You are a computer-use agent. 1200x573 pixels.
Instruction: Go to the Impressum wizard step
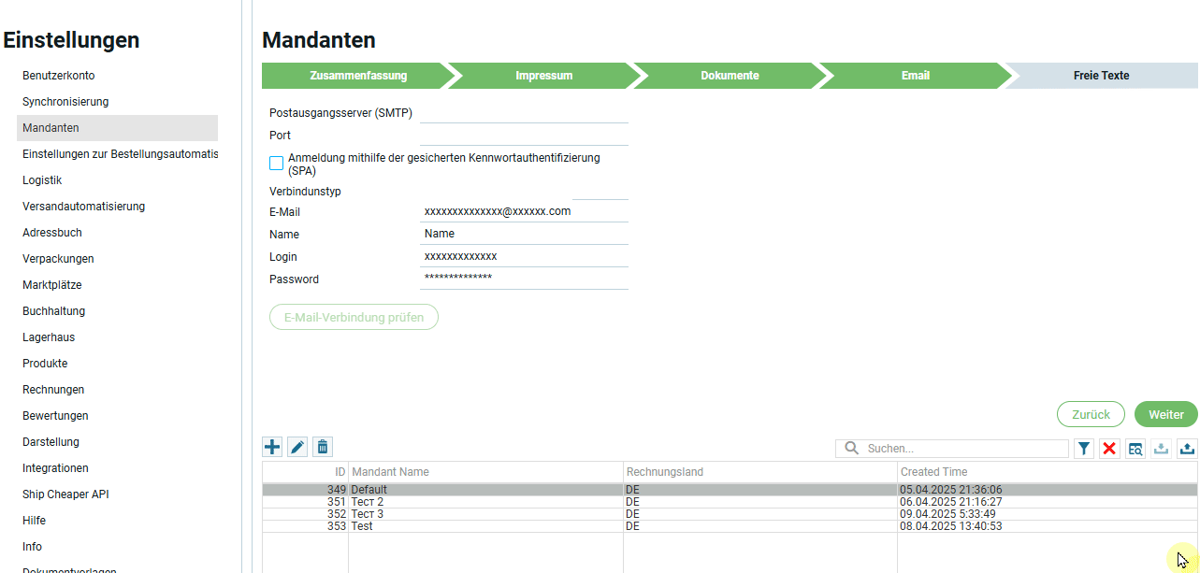click(543, 76)
